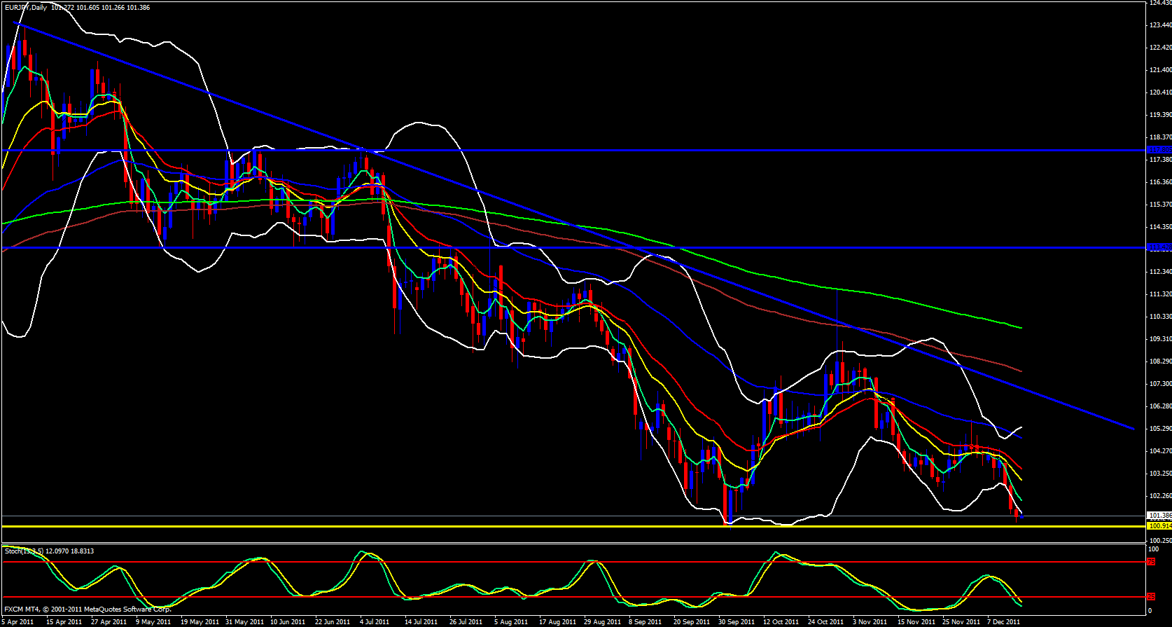This screenshot has height=627, width=1172.
Task: Click the 124.430 price axis value
Action: (1159, 3)
